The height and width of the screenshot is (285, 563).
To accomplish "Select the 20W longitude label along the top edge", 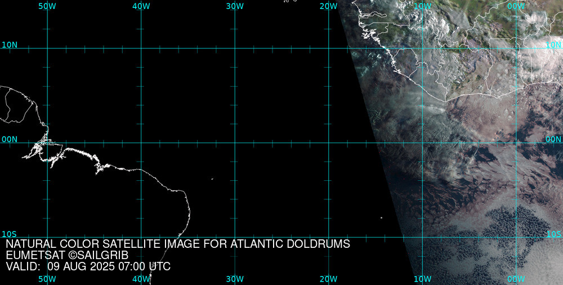I will coord(329,6).
